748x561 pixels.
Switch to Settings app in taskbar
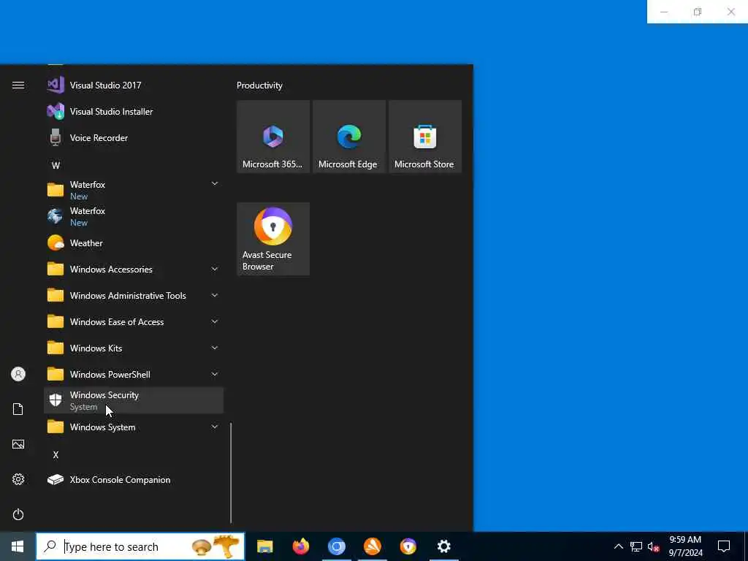(443, 546)
